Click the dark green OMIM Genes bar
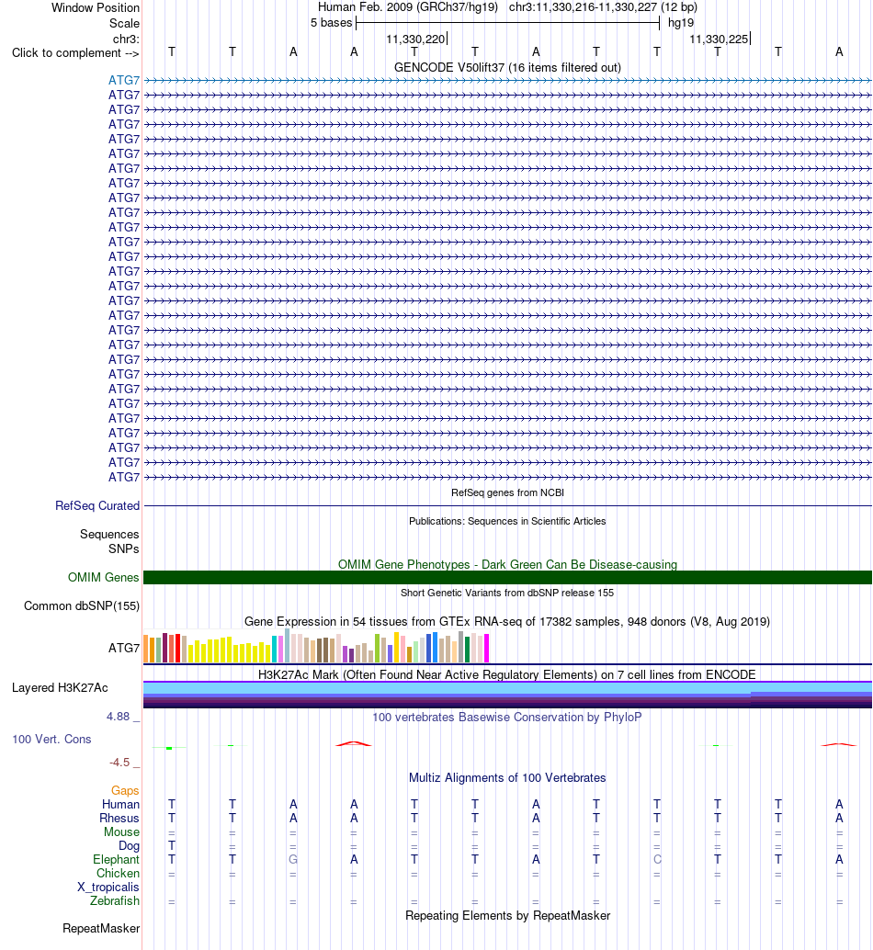The image size is (873, 950). coord(507,577)
